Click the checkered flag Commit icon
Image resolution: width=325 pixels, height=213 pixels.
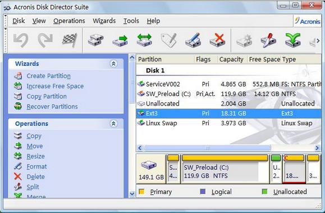(x=70, y=40)
